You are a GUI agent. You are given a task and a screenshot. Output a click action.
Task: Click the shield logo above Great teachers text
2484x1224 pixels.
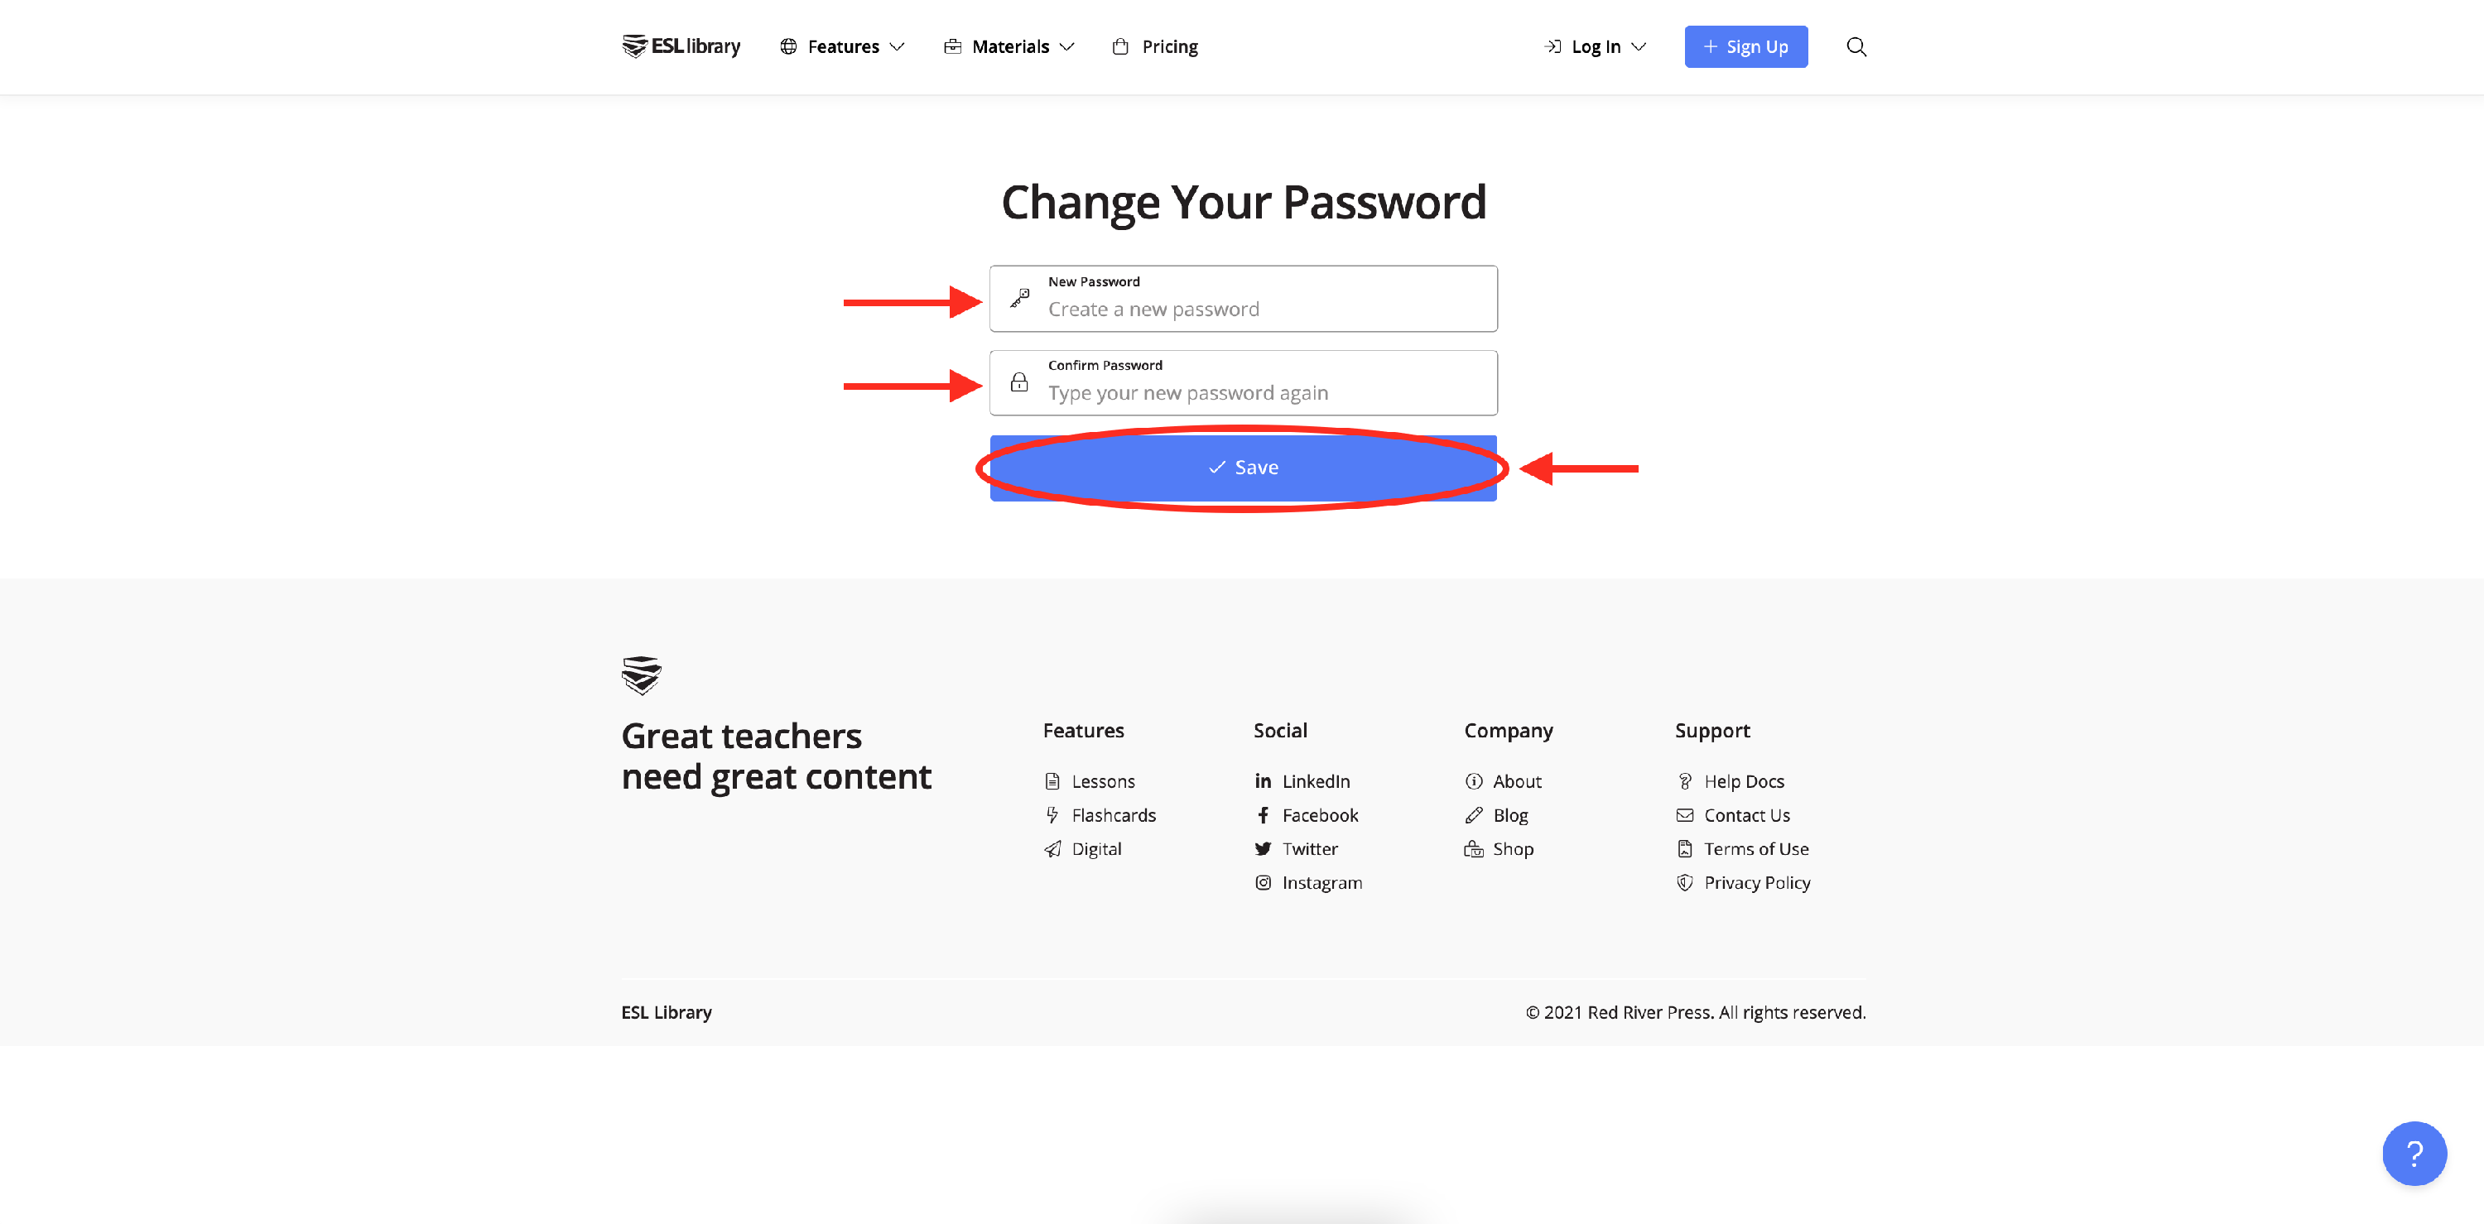(641, 674)
